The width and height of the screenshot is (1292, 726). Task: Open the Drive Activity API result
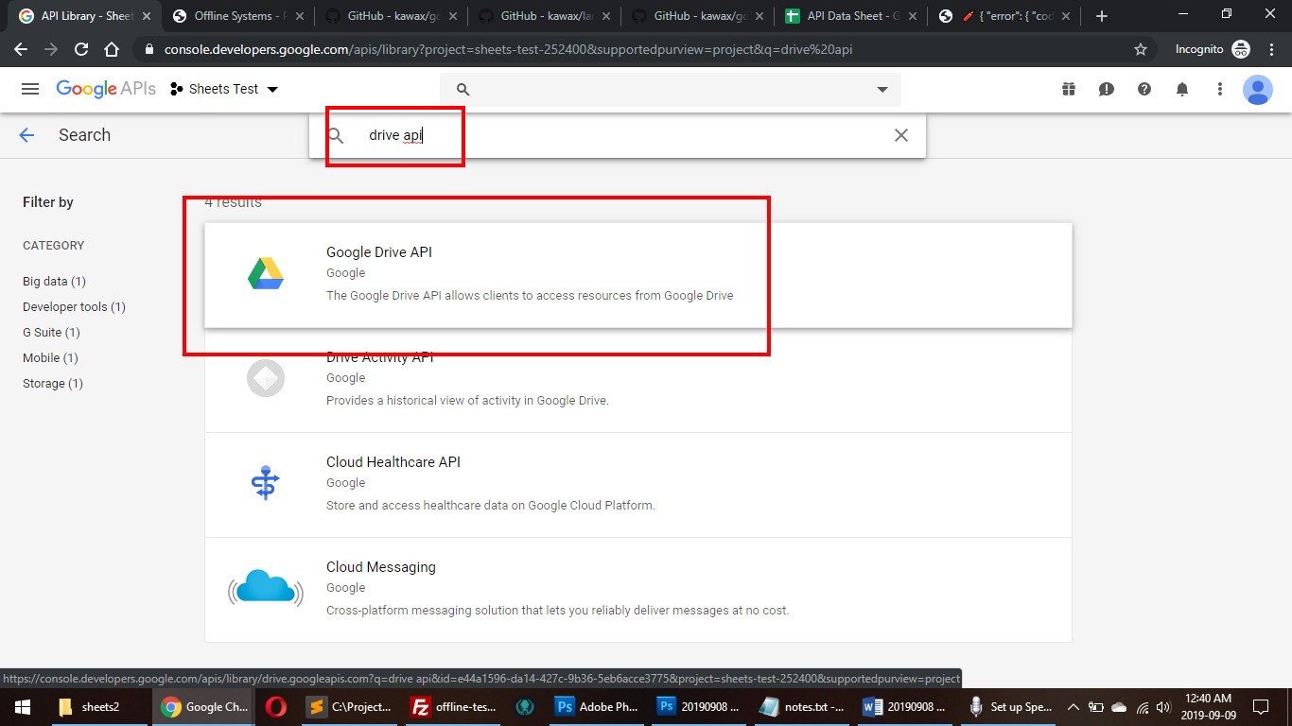tap(638, 380)
